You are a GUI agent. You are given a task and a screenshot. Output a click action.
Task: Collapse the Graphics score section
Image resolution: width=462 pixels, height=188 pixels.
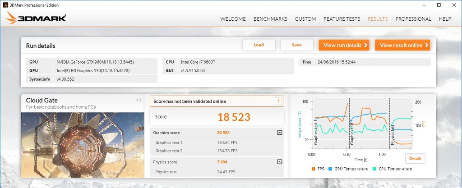coord(280,133)
